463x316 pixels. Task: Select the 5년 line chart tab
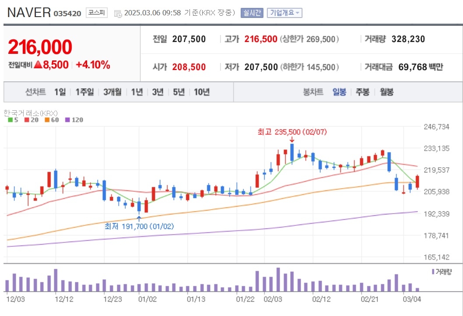click(179, 92)
